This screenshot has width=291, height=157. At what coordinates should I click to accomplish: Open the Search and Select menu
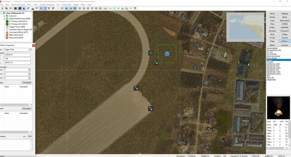[18, 5]
